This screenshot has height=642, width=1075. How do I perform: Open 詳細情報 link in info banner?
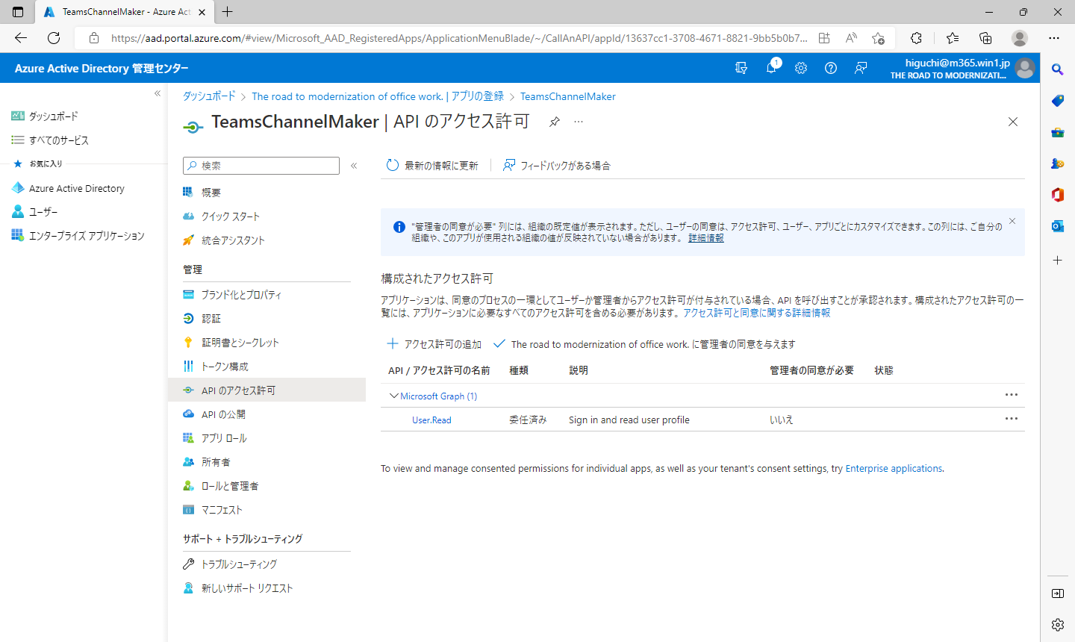pyautogui.click(x=706, y=238)
